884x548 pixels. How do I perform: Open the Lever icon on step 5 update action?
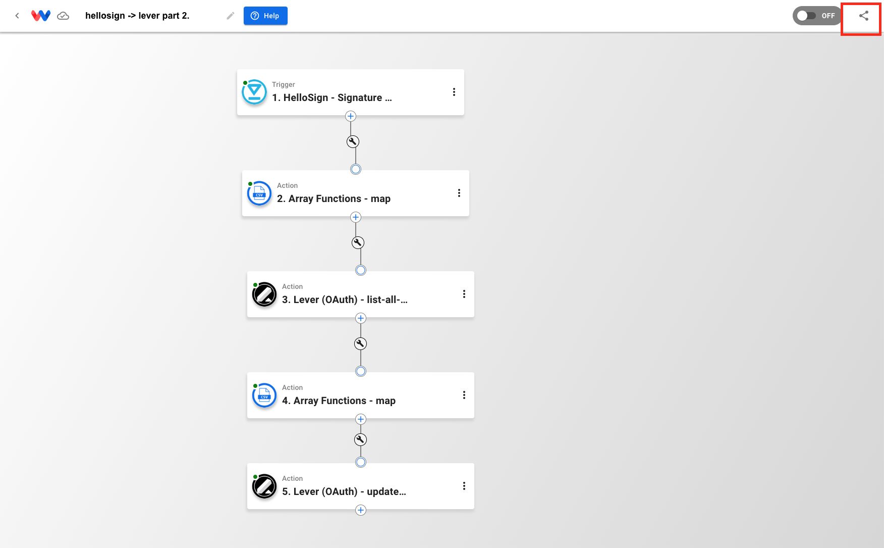click(264, 486)
